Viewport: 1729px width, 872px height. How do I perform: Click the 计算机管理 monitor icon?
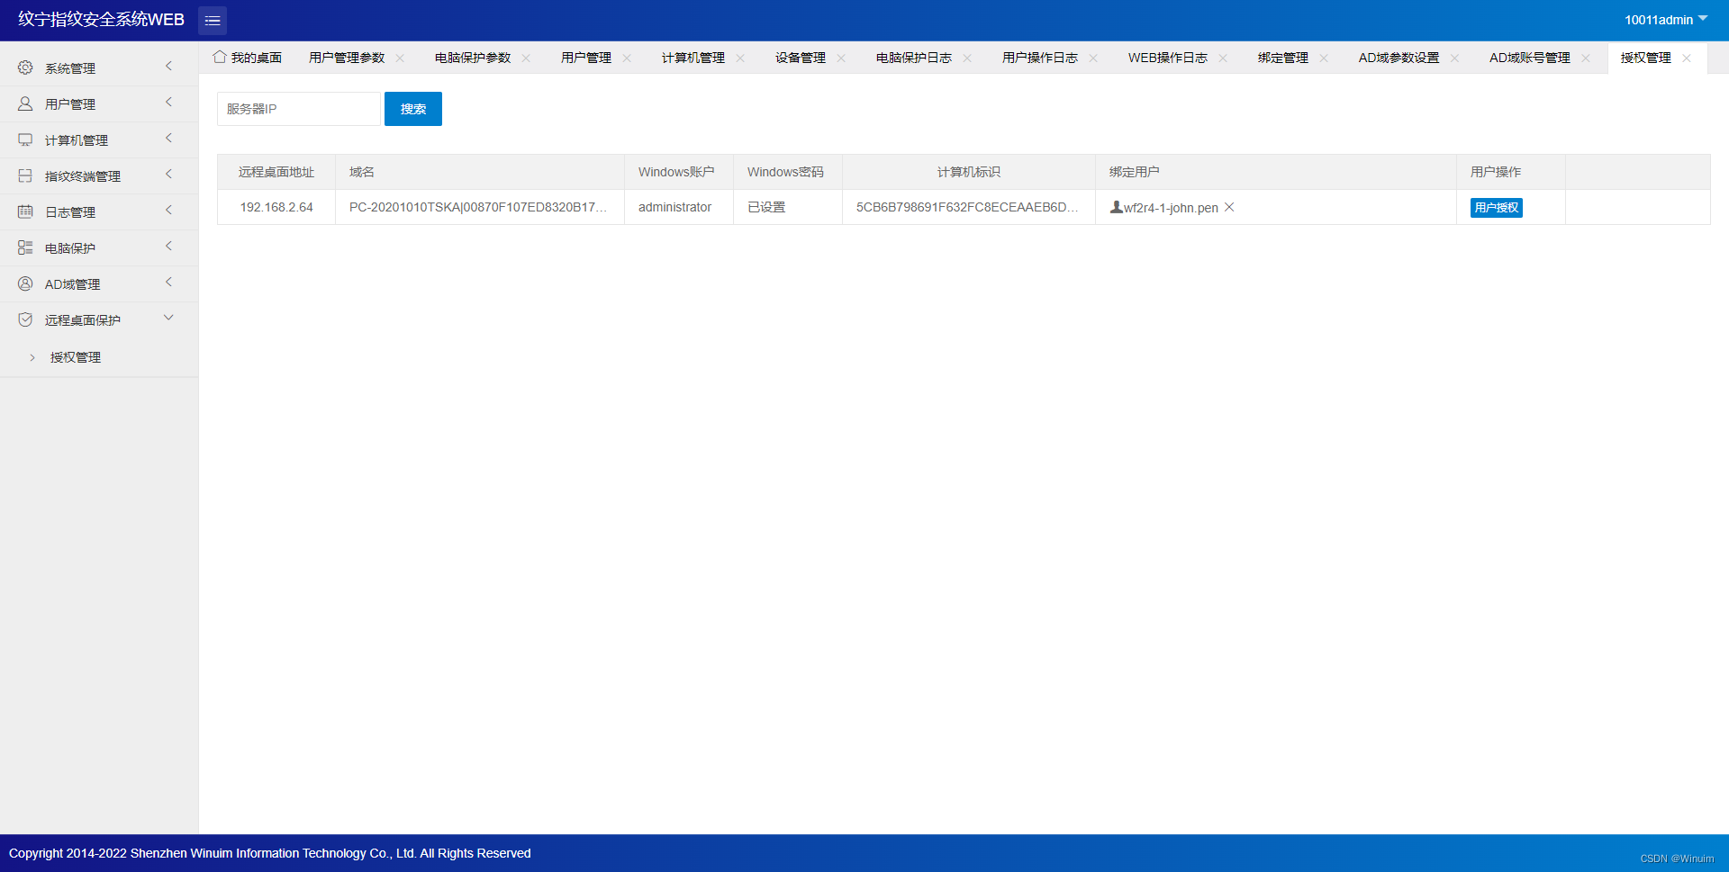[x=25, y=139]
